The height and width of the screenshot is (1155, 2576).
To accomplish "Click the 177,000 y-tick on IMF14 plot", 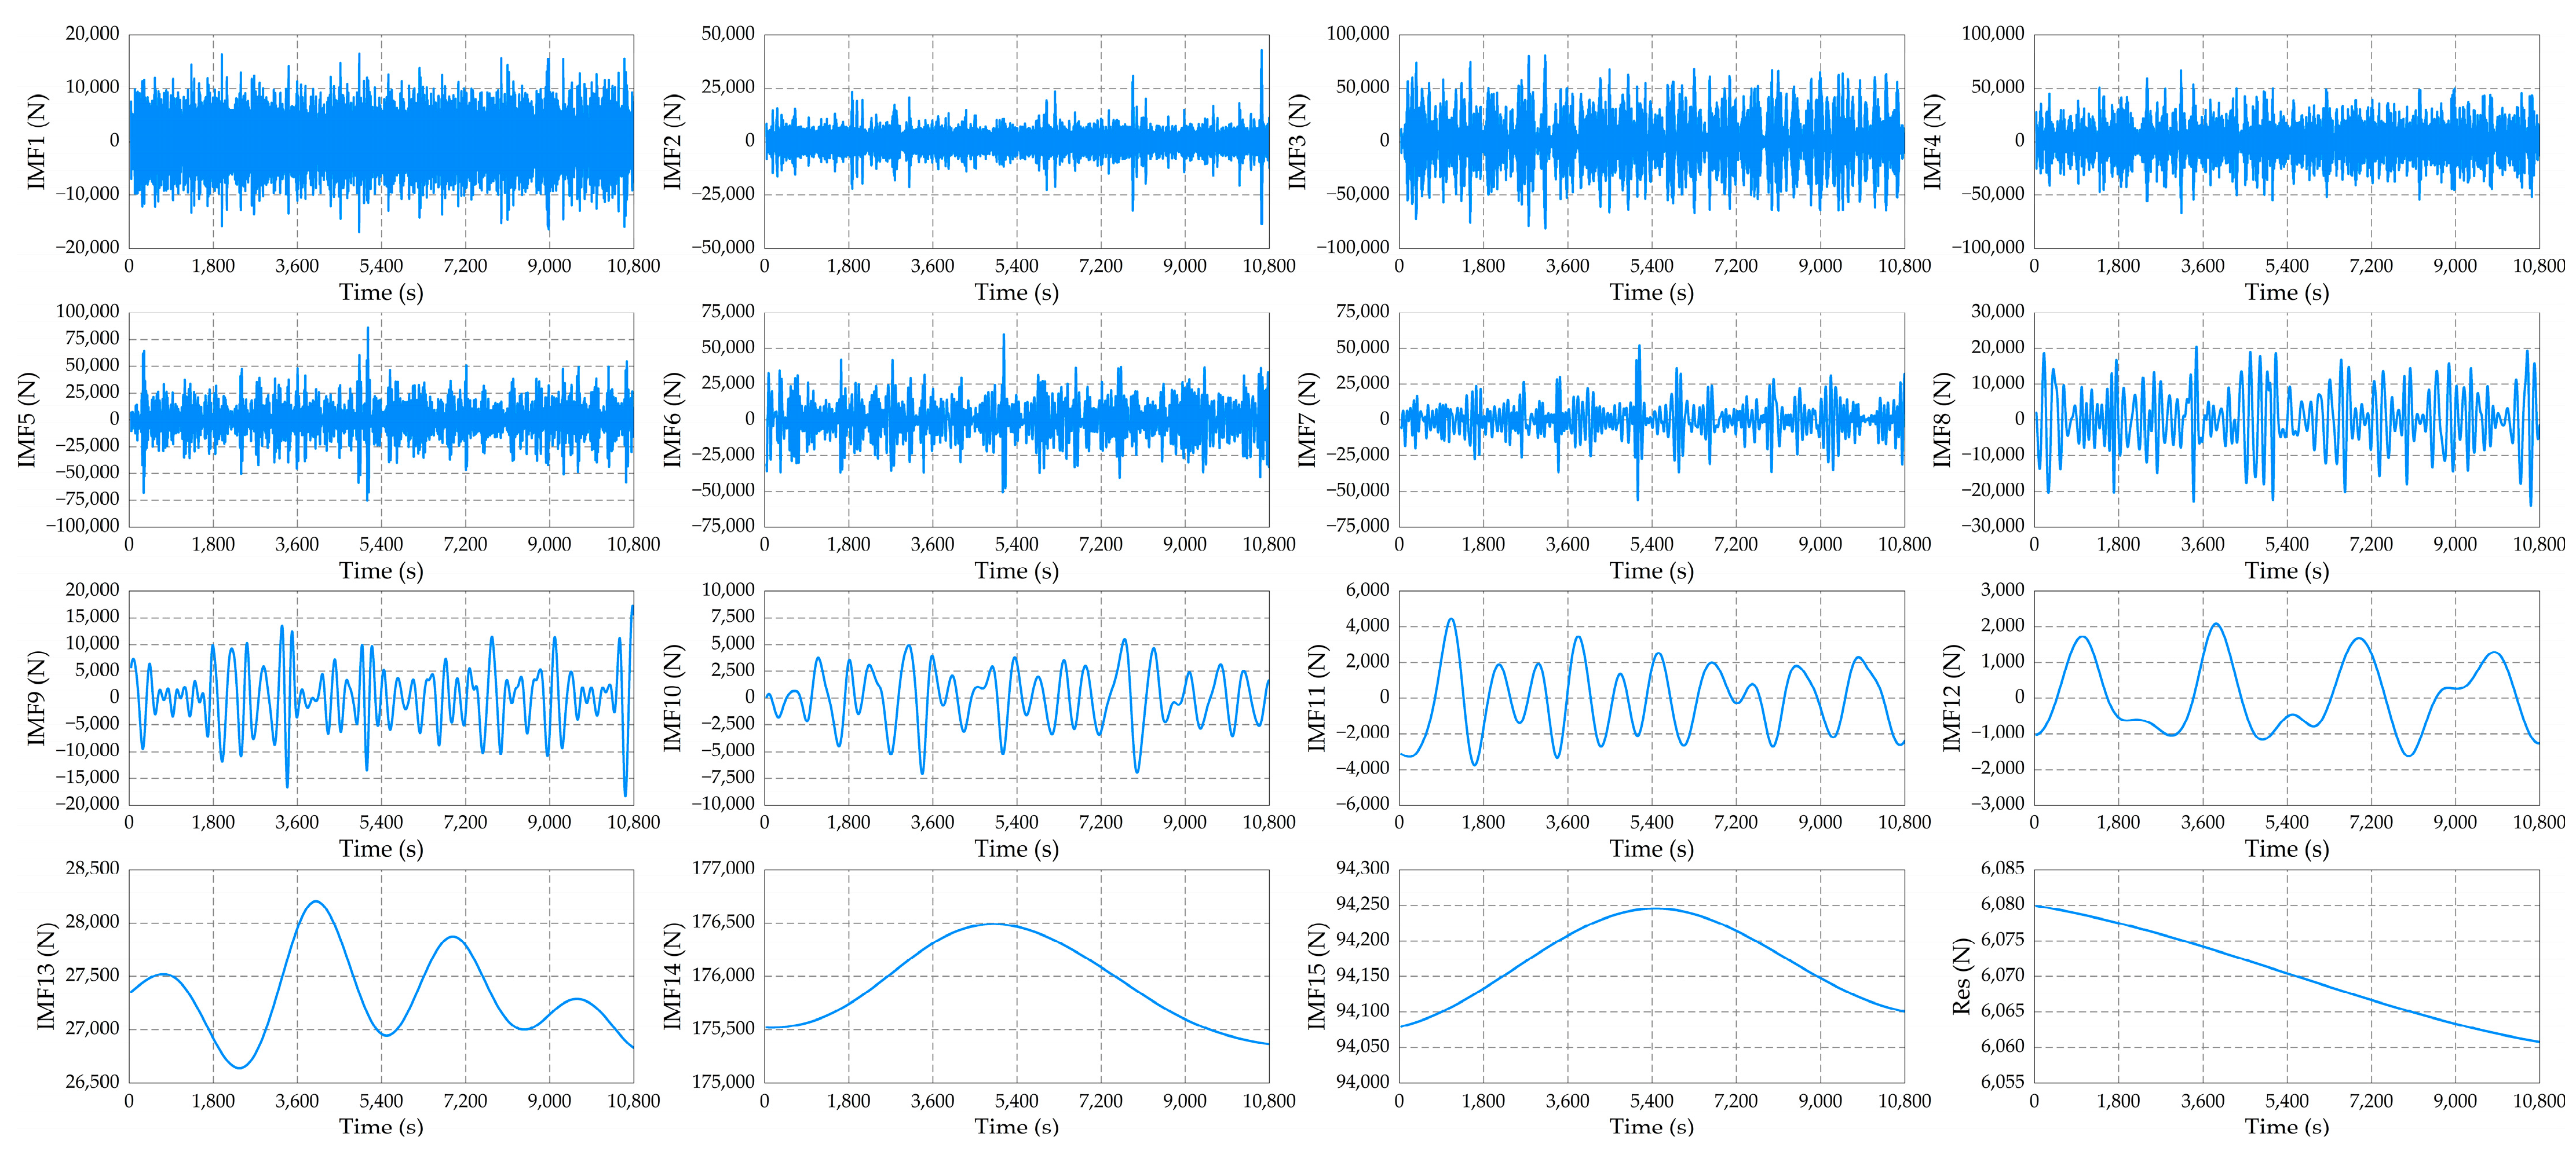I will [x=723, y=868].
